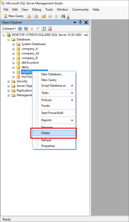Screen dimensions: 129x222
Task: Select the server name in the tree
Action: pyautogui.click(x=50, y=35)
